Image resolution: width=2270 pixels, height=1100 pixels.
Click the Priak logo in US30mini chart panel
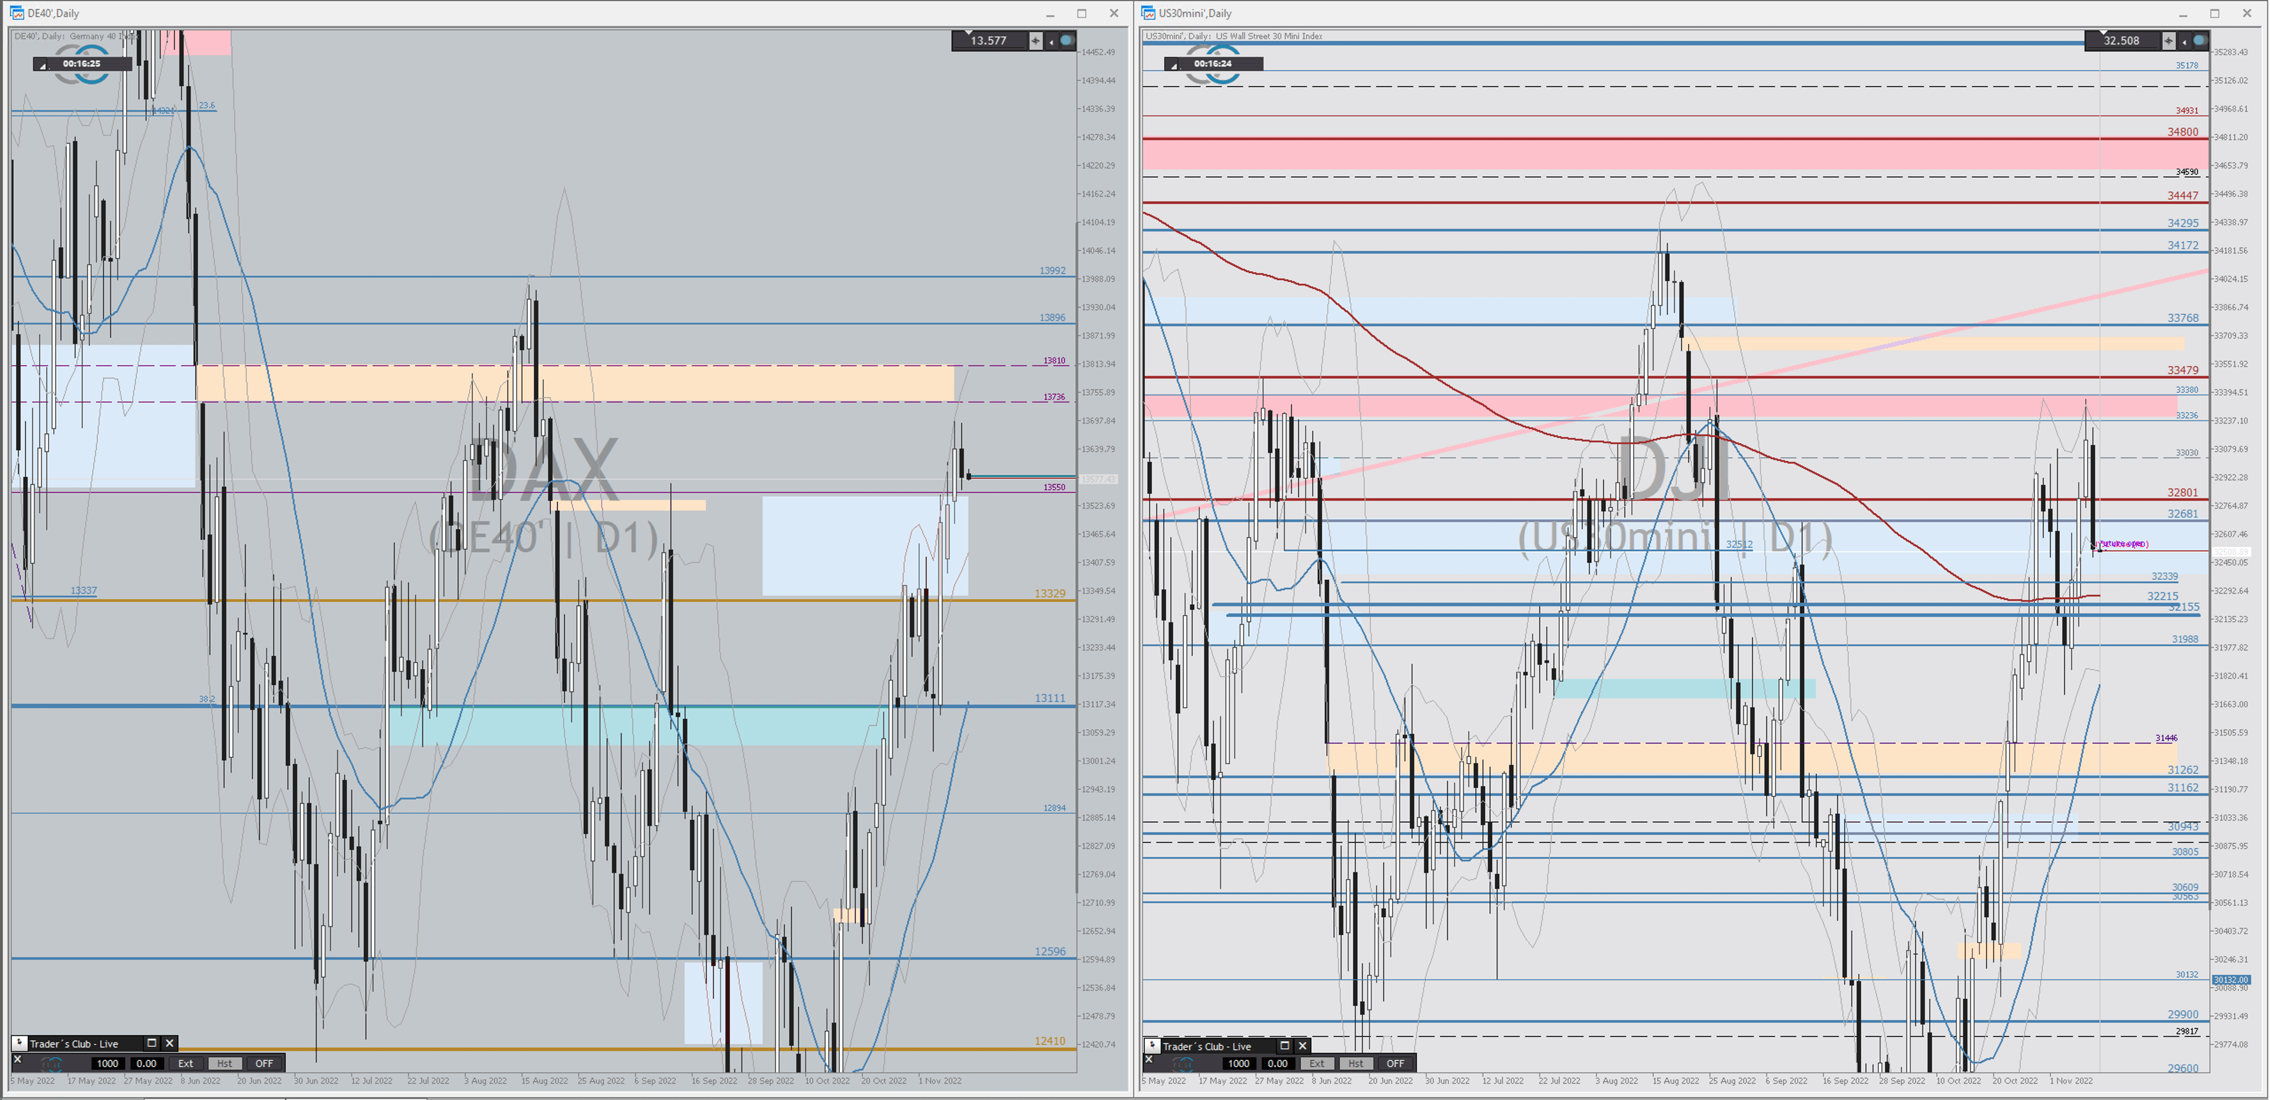(x=1183, y=1064)
